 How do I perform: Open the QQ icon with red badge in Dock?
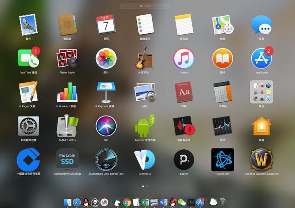pos(173,202)
